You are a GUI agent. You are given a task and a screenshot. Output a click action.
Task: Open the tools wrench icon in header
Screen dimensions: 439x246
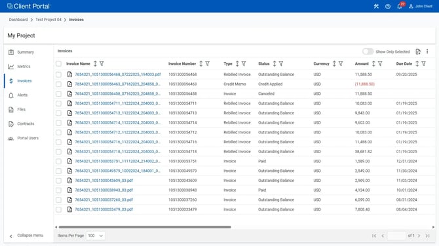[x=376, y=6]
